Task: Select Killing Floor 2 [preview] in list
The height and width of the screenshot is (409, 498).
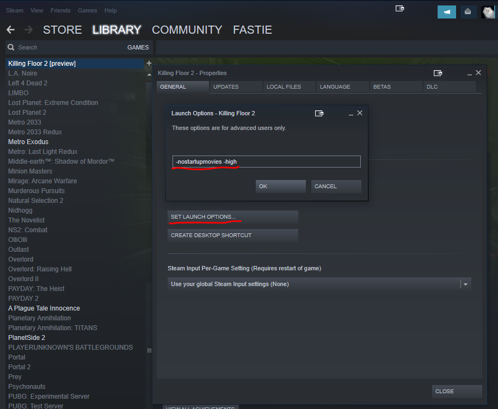Action: [75, 64]
